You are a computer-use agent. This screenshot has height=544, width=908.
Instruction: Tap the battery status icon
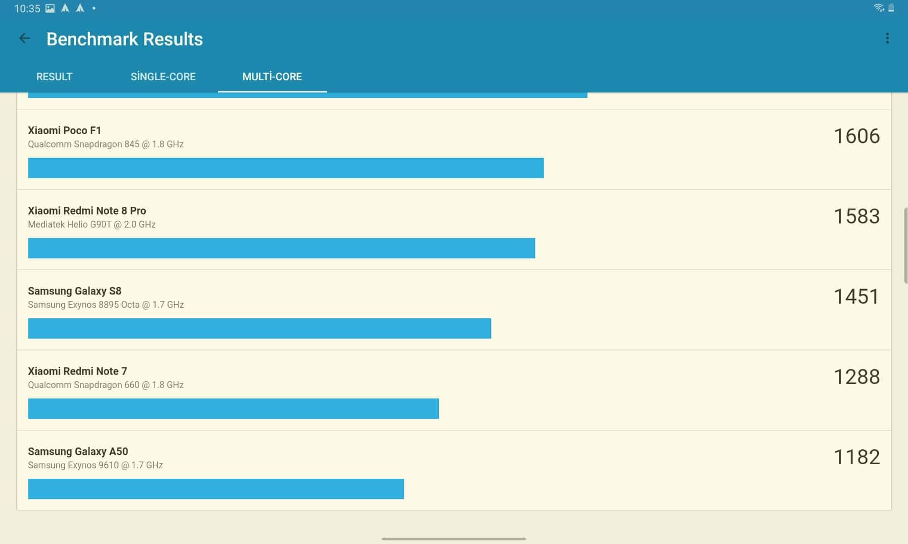pos(891,8)
